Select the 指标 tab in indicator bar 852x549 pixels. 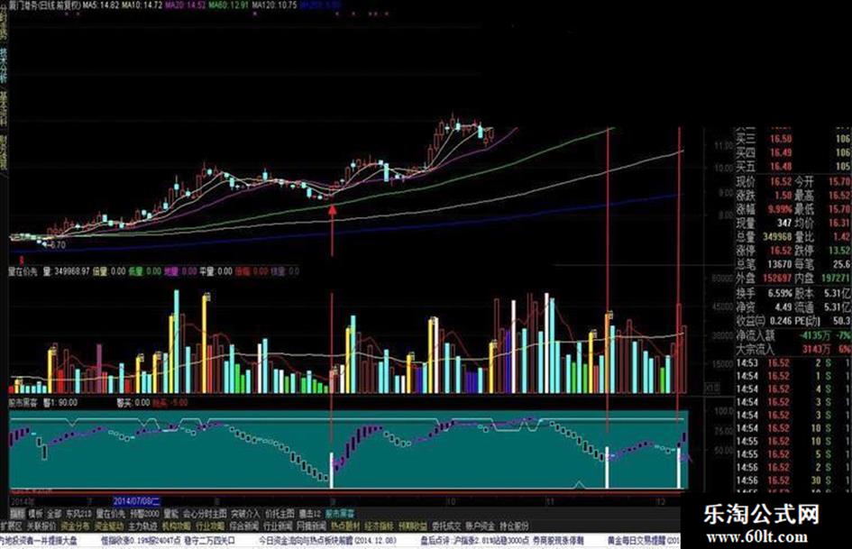click(18, 514)
